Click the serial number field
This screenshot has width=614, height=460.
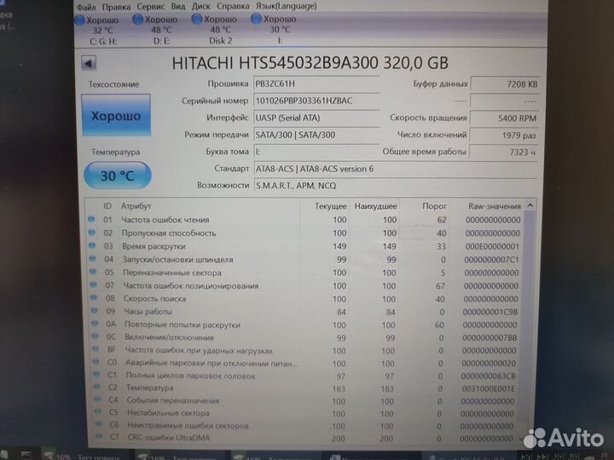click(x=316, y=101)
